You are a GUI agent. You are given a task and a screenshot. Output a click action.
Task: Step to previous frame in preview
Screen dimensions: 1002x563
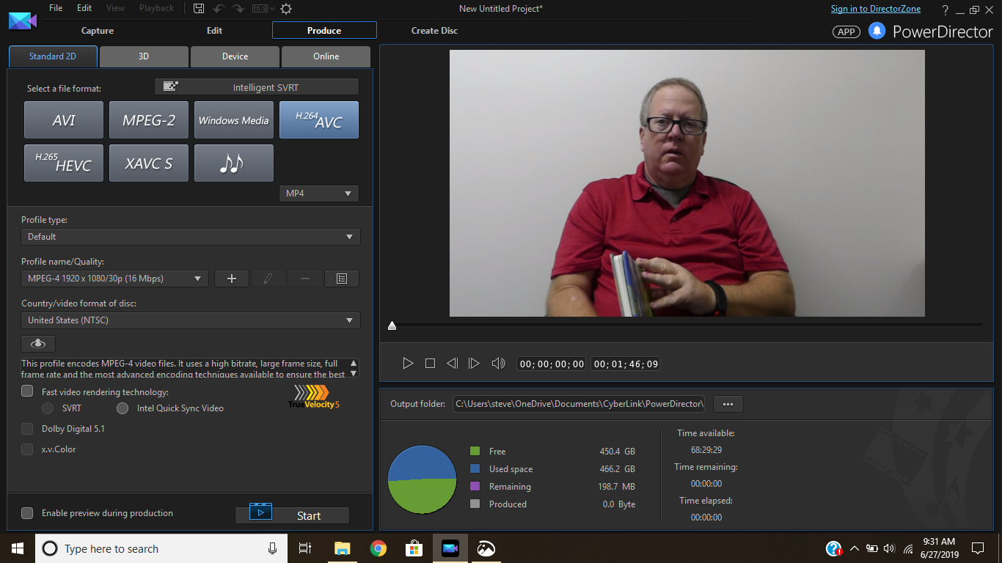pyautogui.click(x=452, y=364)
